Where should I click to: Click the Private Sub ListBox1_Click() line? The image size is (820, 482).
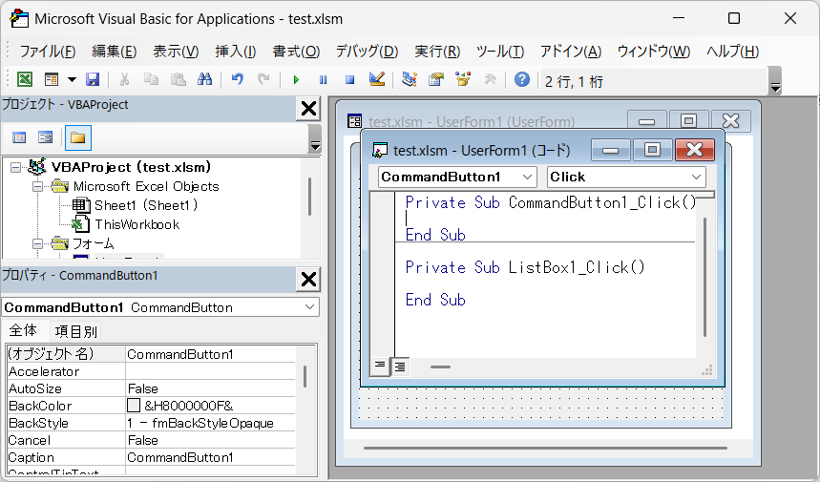[525, 267]
